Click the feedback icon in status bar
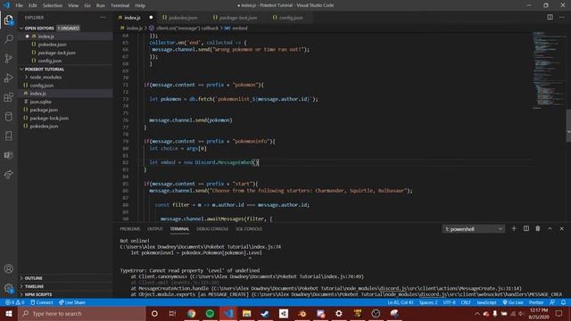This screenshot has height=321, width=571. 552,302
